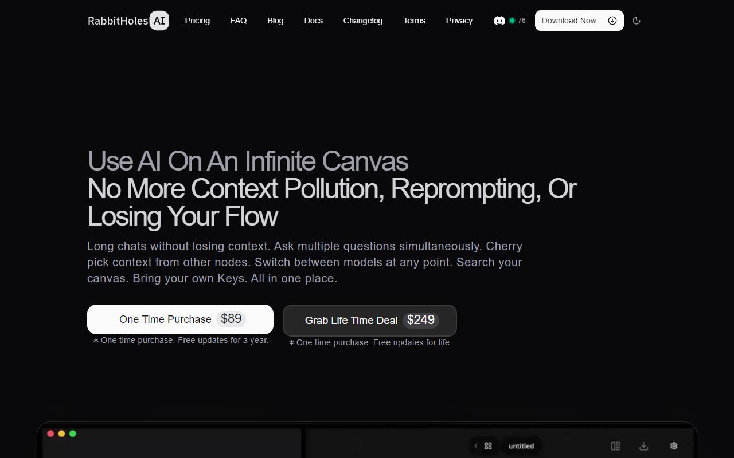
Task: Open the Discord community icon link
Action: click(499, 21)
